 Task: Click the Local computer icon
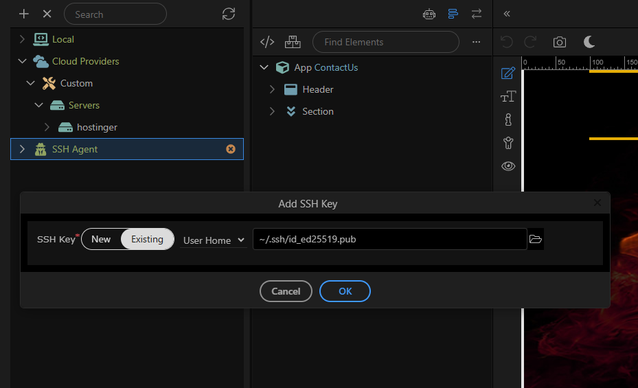tap(41, 39)
